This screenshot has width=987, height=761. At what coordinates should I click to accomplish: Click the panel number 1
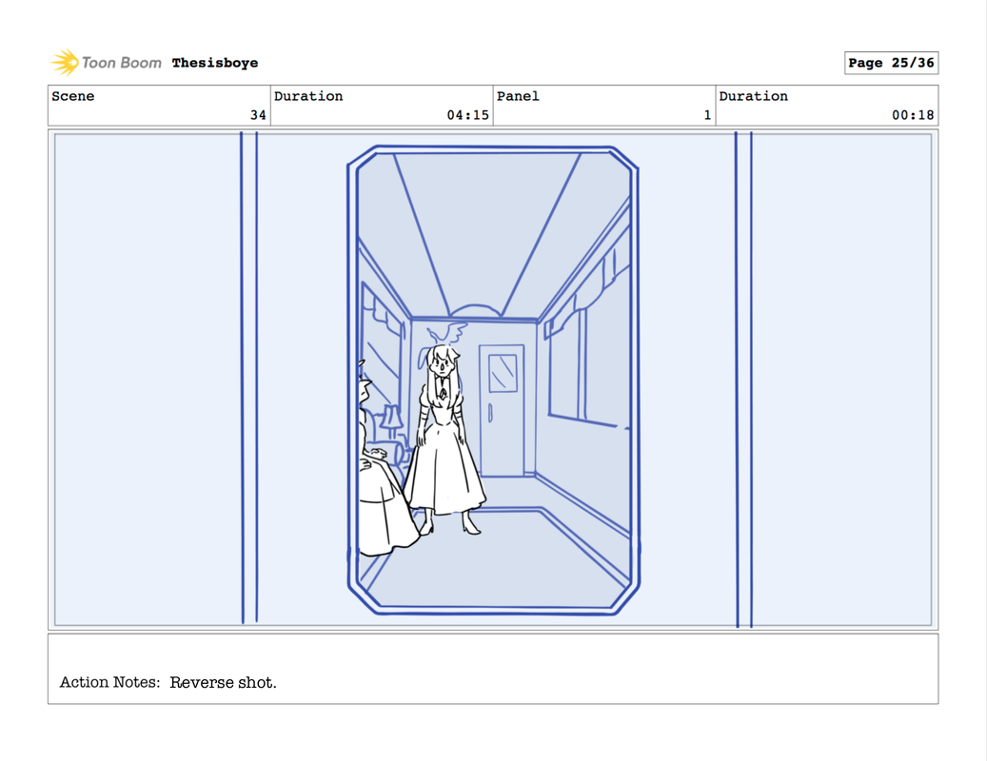pyautogui.click(x=707, y=115)
